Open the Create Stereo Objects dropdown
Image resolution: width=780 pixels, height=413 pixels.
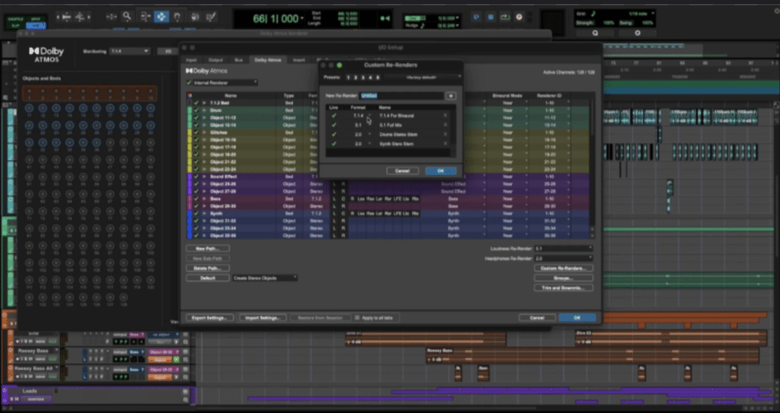[265, 278]
